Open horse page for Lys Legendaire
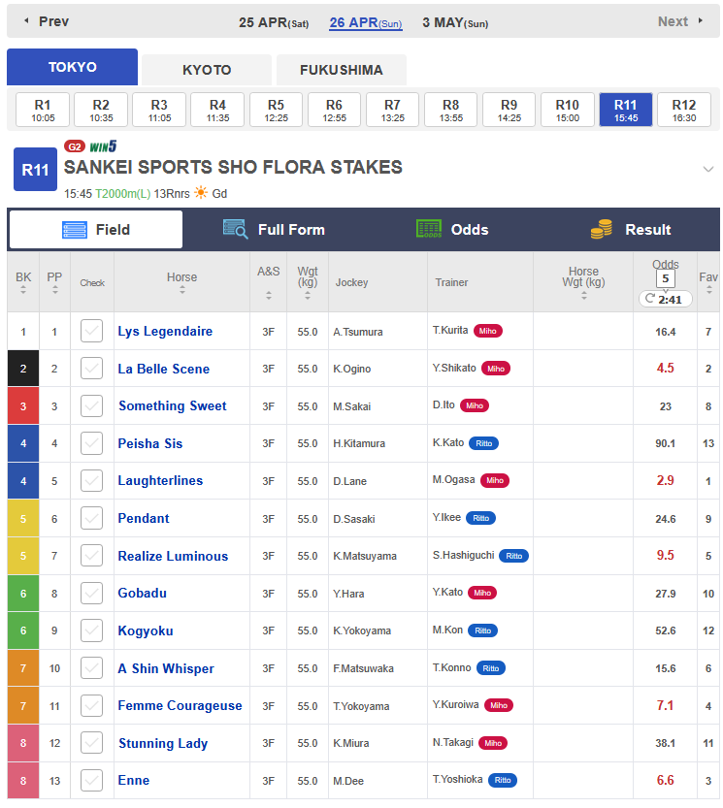723x808 pixels. point(165,331)
